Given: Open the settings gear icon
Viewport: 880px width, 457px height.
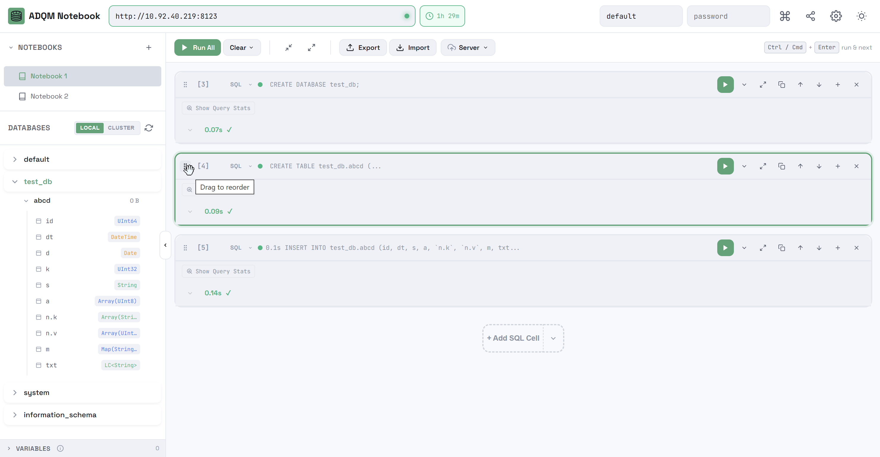Looking at the screenshot, I should coord(835,16).
